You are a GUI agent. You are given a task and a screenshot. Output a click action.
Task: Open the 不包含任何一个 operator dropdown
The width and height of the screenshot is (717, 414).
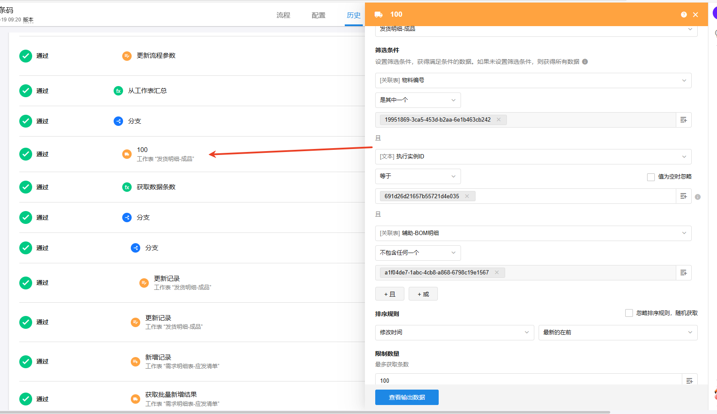coord(418,253)
